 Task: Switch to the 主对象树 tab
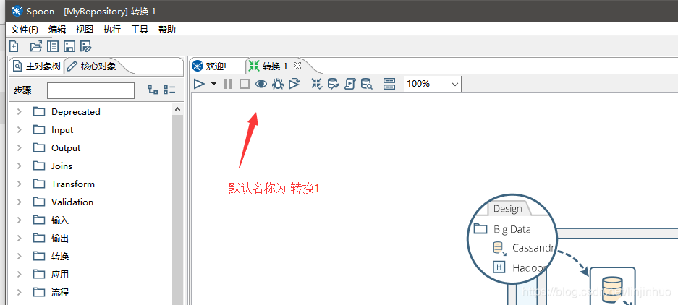37,66
